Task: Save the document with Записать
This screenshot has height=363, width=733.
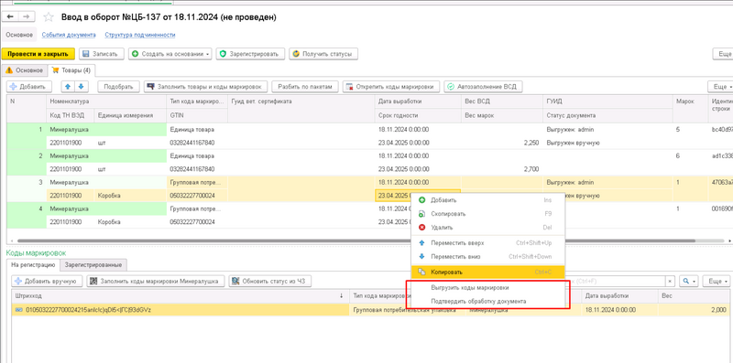Action: pyautogui.click(x=102, y=54)
